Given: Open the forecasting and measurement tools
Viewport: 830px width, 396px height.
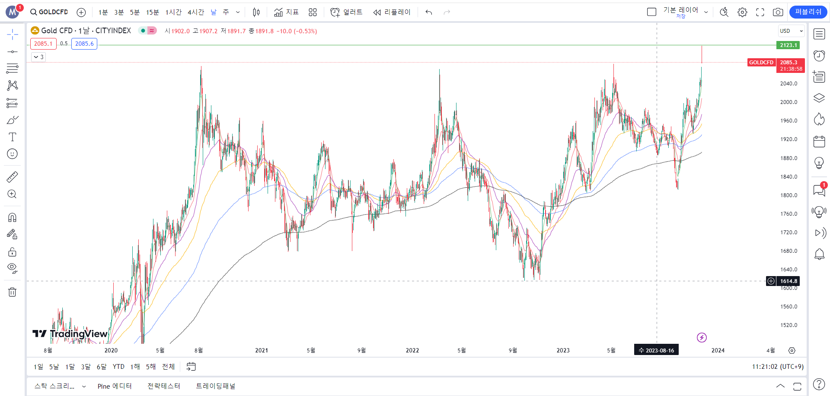Looking at the screenshot, I should (x=12, y=103).
